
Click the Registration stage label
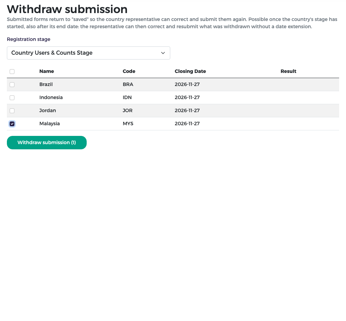pyautogui.click(x=29, y=39)
